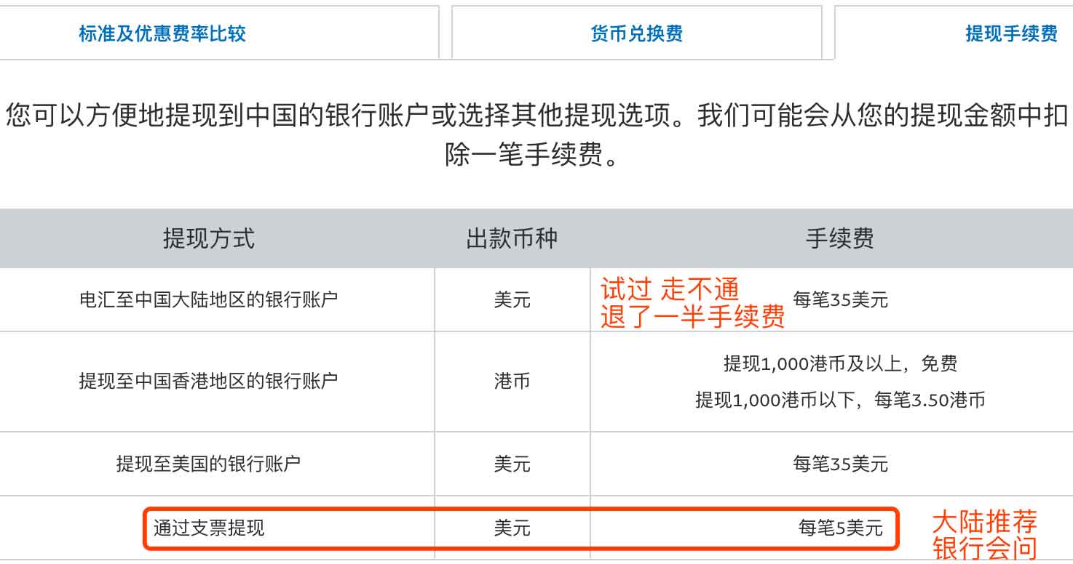Viewport: 1073px width, 564px height.
Task: Click the 提现1,000港币及以上，免费 text
Action: [x=841, y=363]
